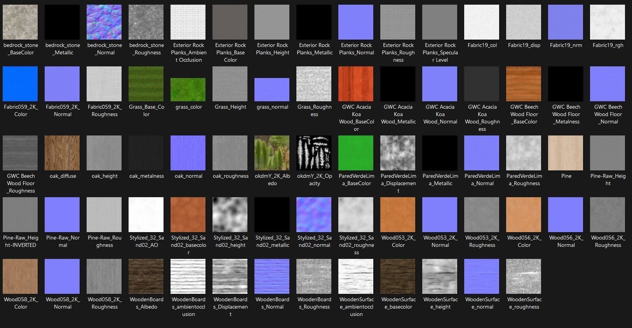Click GWC Acacia Koa Wood_Normal map
The height and width of the screenshot is (328, 632).
440,84
